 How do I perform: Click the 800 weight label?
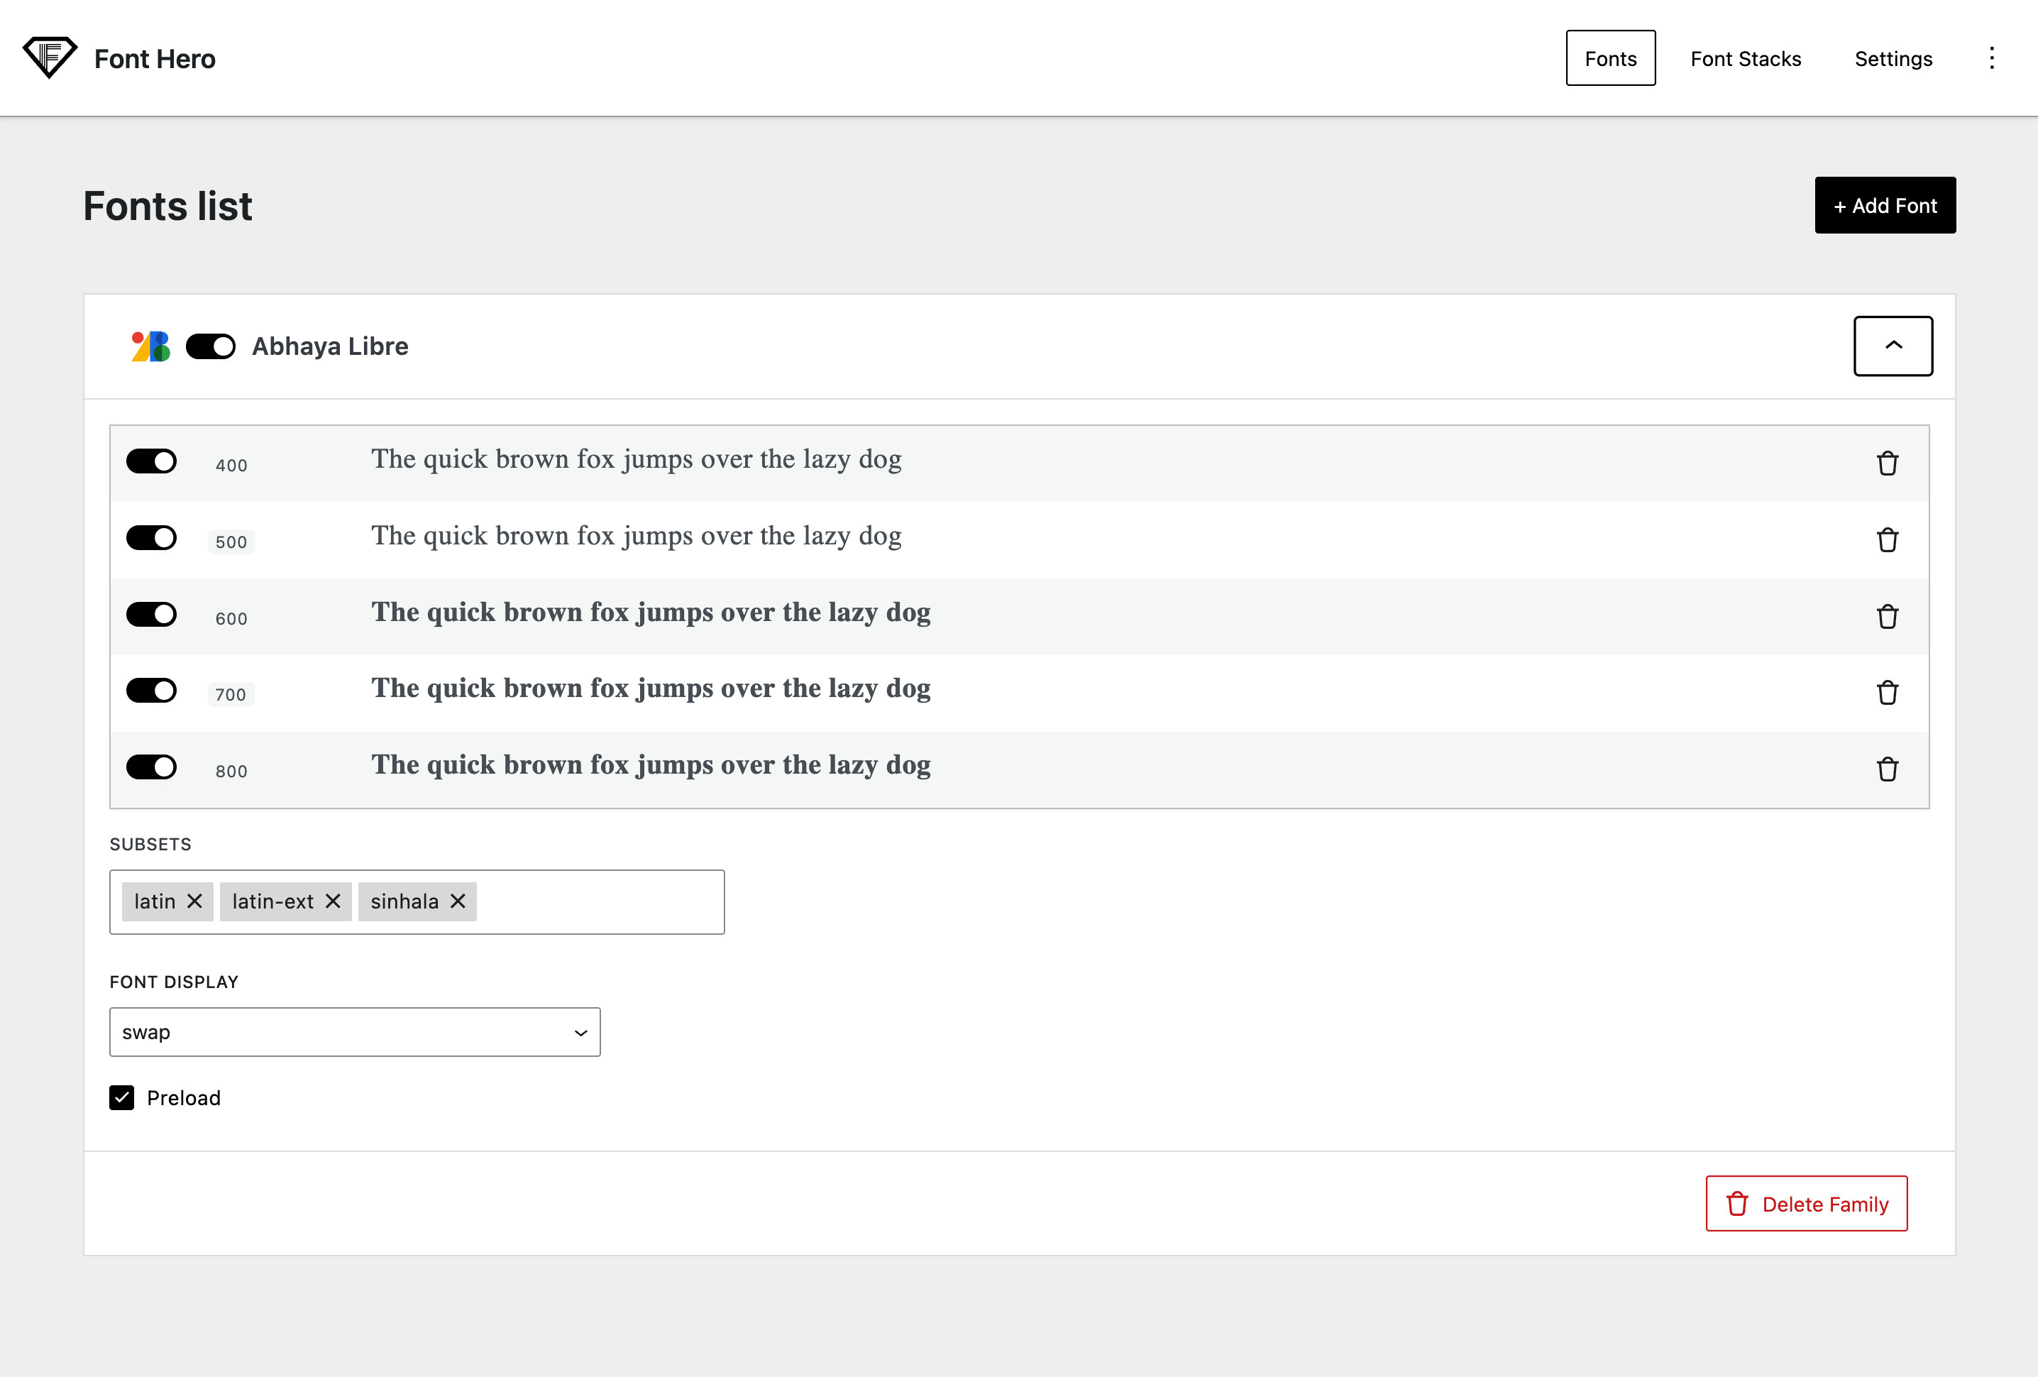click(x=231, y=771)
